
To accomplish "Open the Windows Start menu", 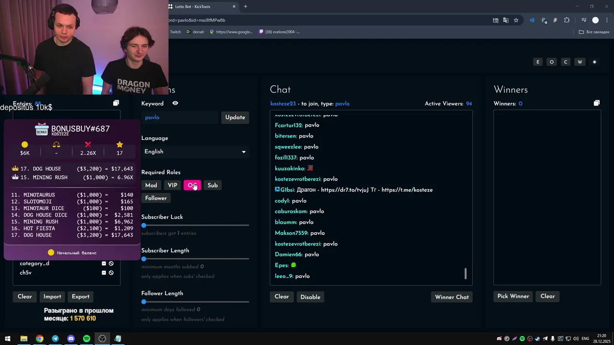I will (8, 339).
